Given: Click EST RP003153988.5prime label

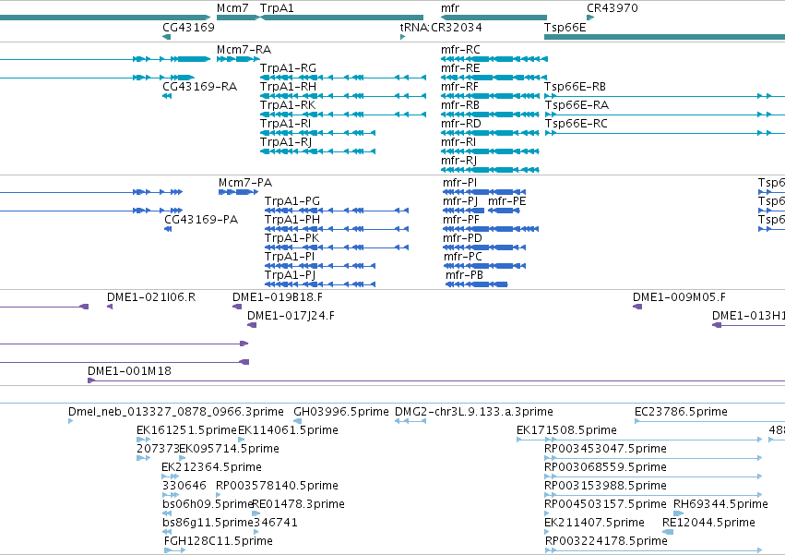Looking at the screenshot, I should pyautogui.click(x=606, y=486).
